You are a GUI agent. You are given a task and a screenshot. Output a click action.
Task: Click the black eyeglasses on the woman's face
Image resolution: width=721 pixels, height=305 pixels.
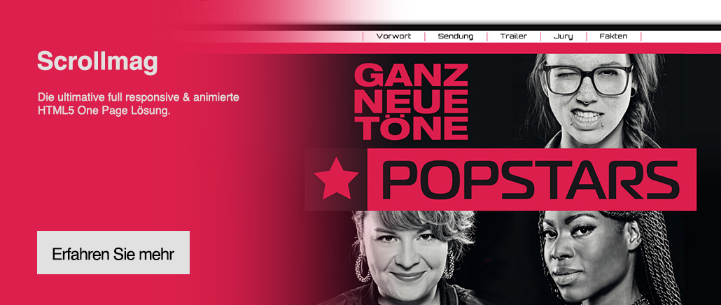tap(588, 78)
